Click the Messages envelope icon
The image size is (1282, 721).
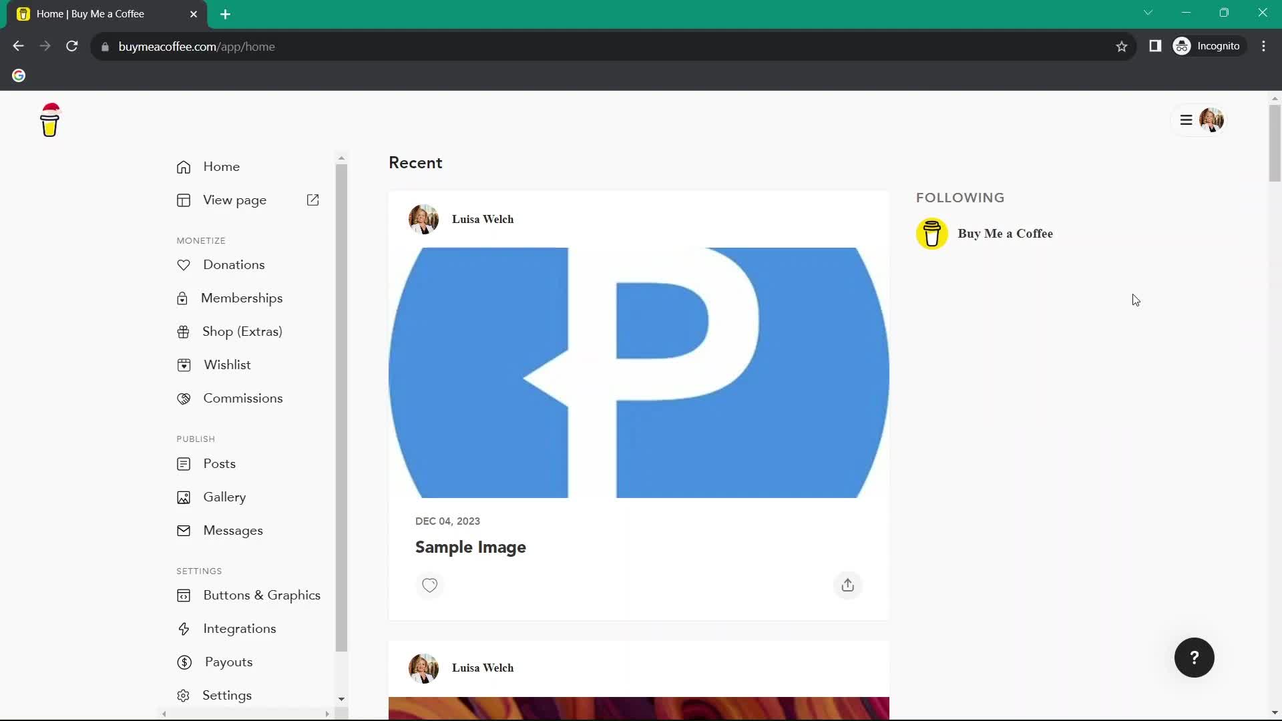coord(183,530)
